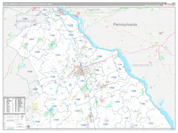Screen dimensions: 178x133
Task: Select ZIP code 17368 label
Action: coord(120,65)
